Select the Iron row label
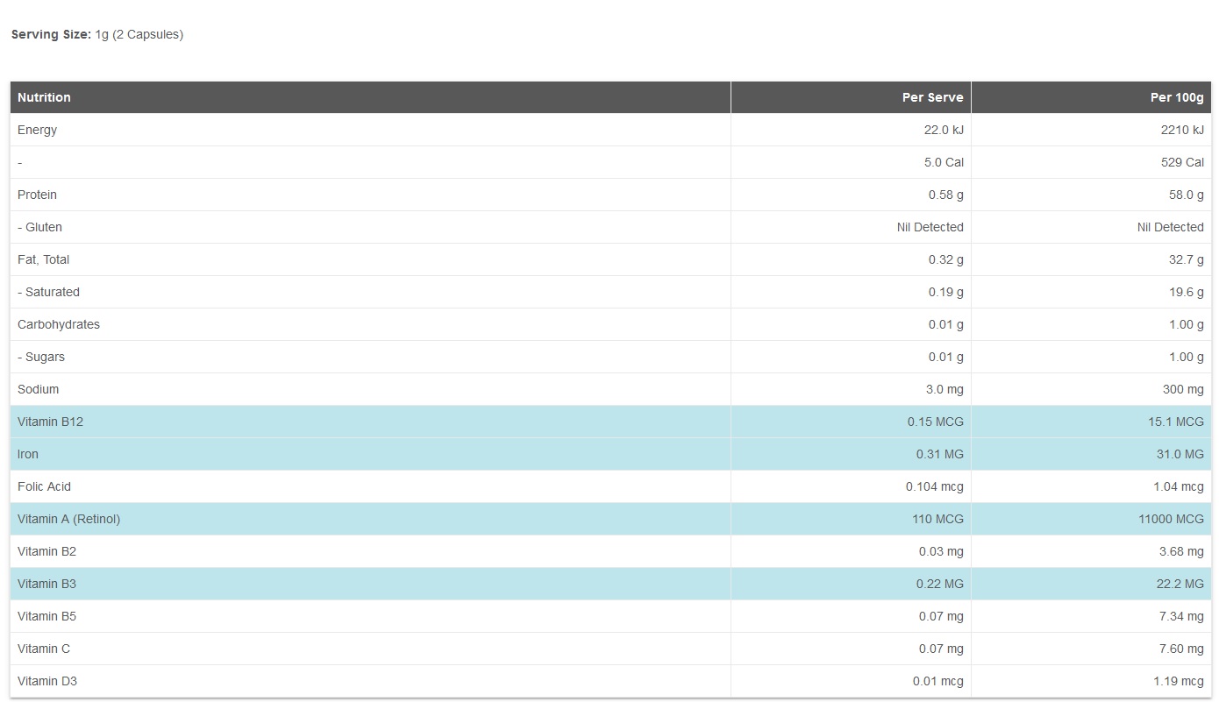Image resolution: width=1219 pixels, height=702 pixels. (x=28, y=454)
